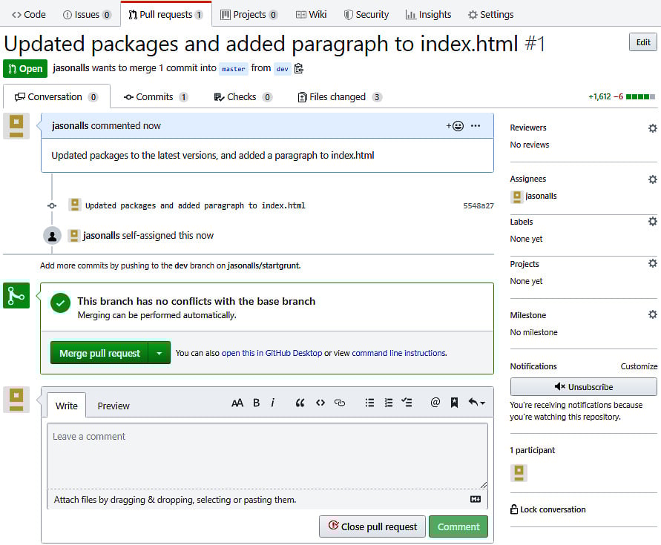Open saved replies dropdown
The image size is (661, 545).
coord(476,403)
